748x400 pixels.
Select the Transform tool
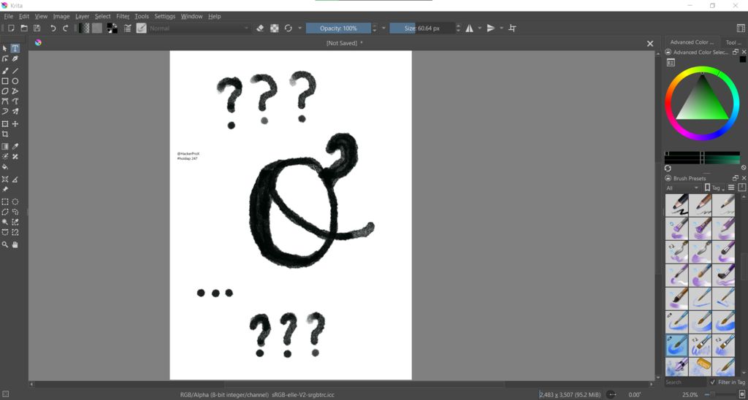click(5, 124)
